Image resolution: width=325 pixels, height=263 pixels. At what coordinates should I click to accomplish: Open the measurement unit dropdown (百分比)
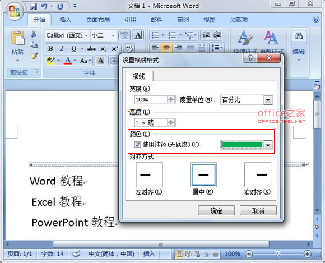(x=268, y=100)
